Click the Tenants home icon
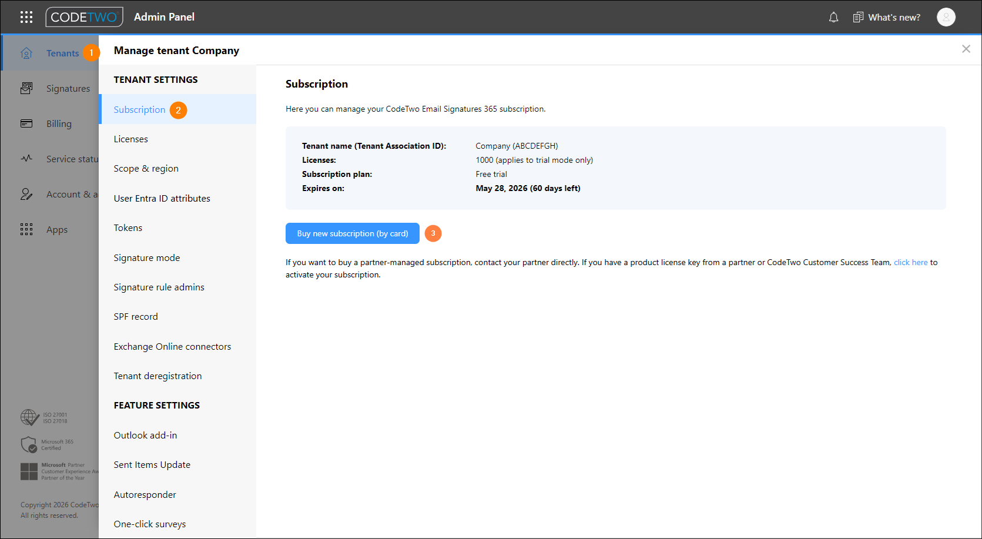 click(26, 53)
